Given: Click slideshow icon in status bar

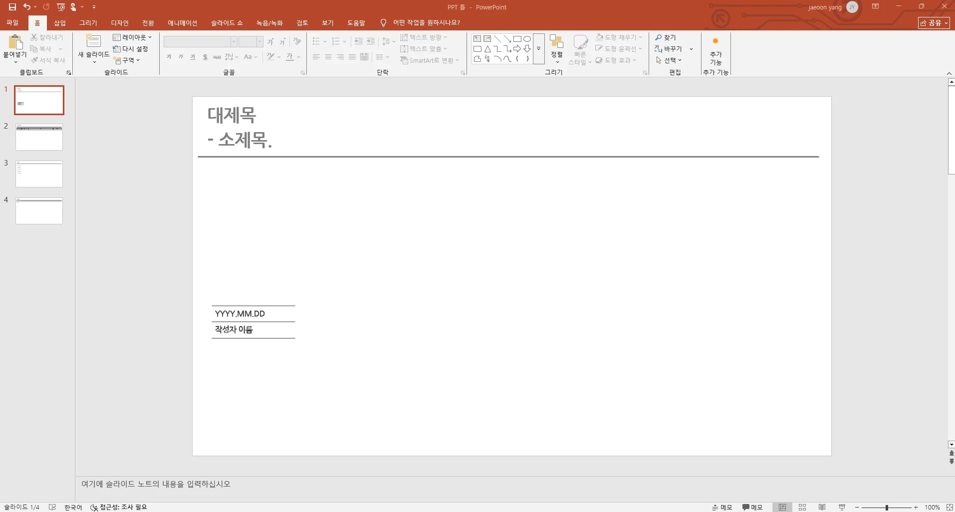Looking at the screenshot, I should pyautogui.click(x=842, y=507).
